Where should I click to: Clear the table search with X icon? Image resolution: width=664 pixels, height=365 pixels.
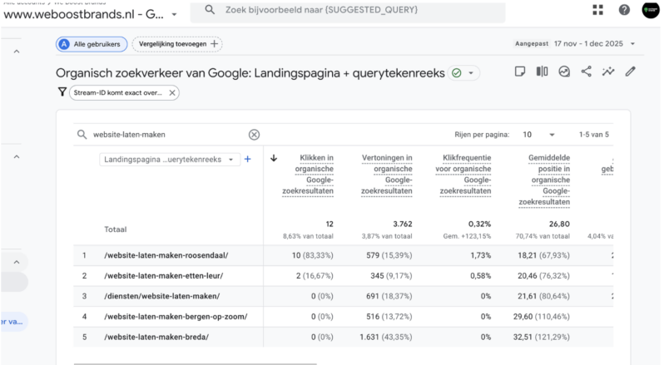click(254, 135)
